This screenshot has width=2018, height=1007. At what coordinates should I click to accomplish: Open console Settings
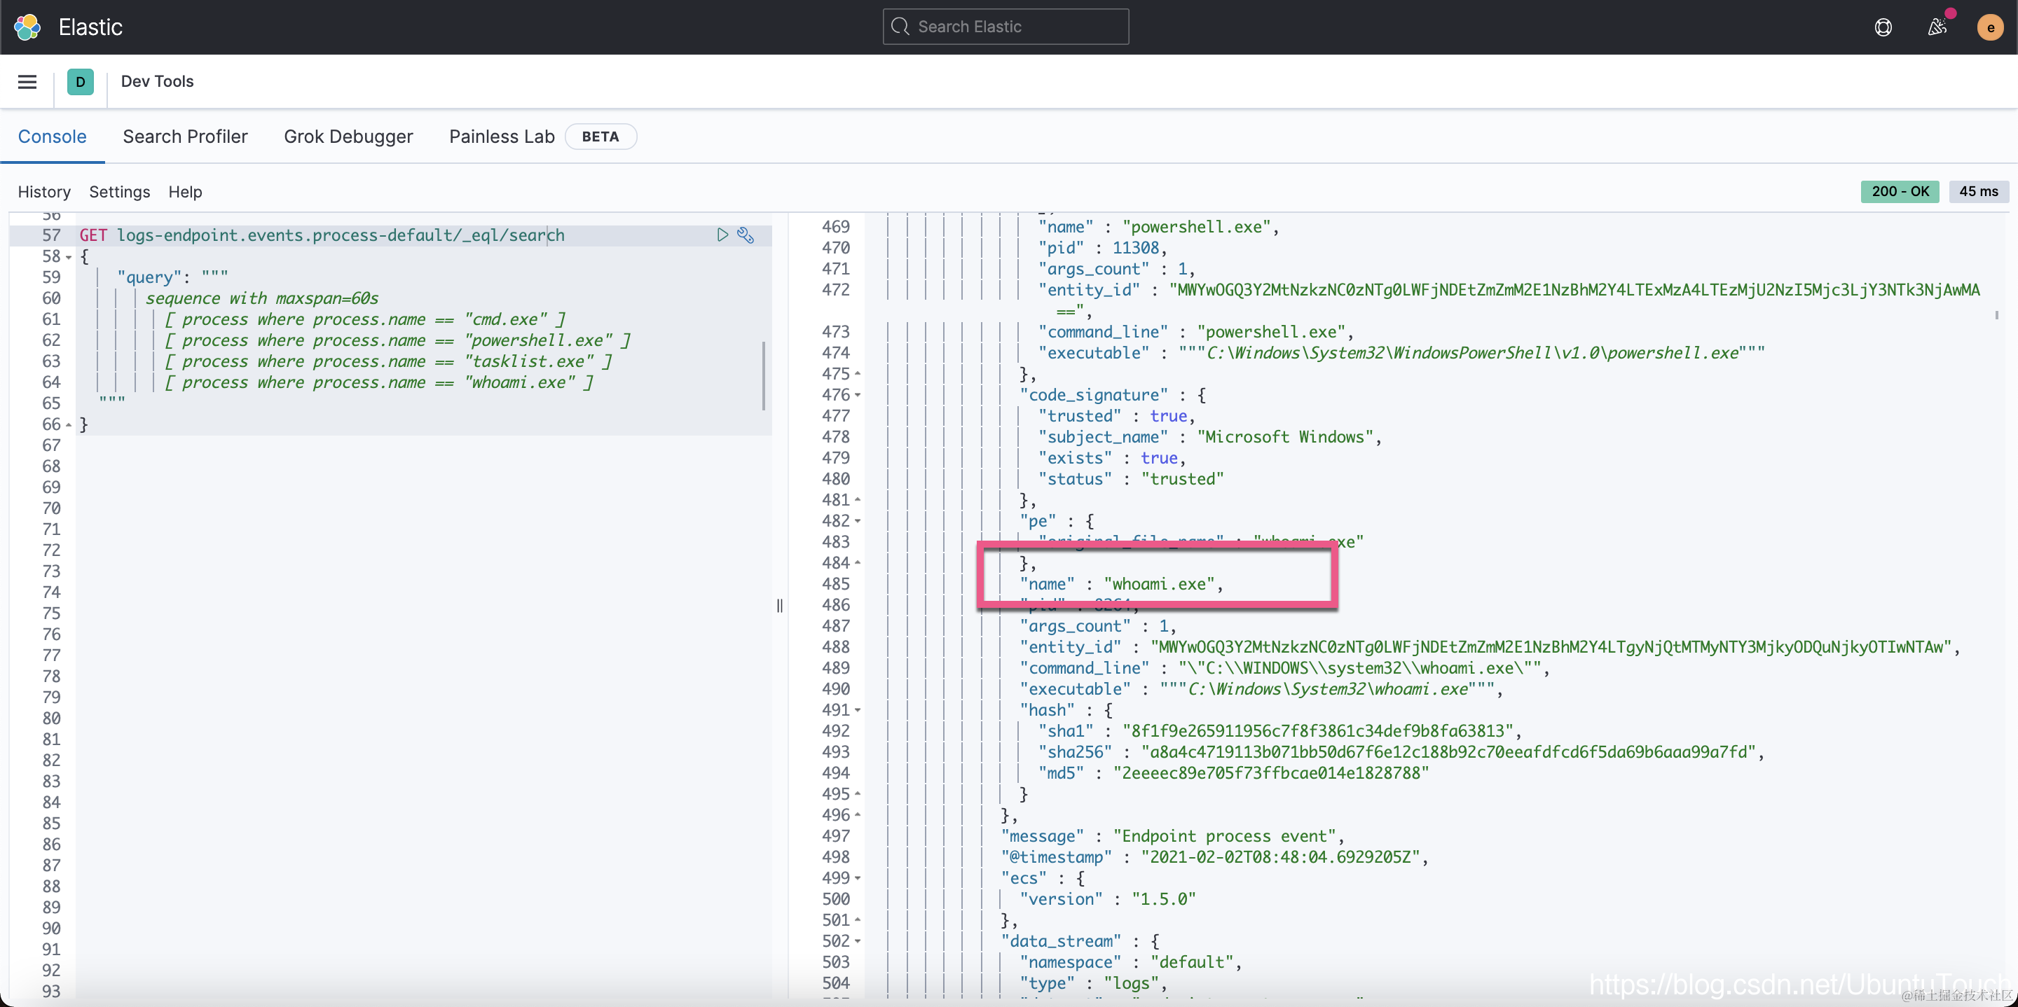120,192
